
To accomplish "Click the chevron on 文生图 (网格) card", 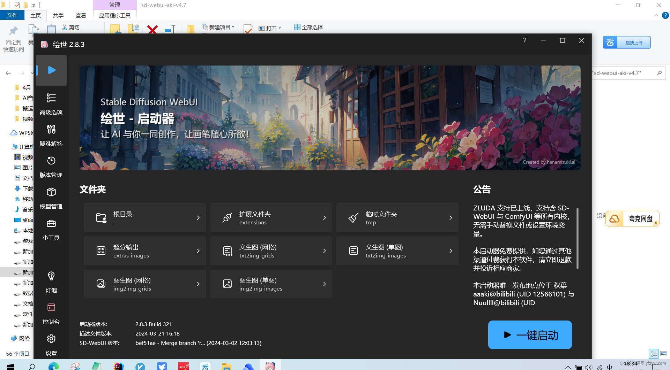I will coord(325,251).
